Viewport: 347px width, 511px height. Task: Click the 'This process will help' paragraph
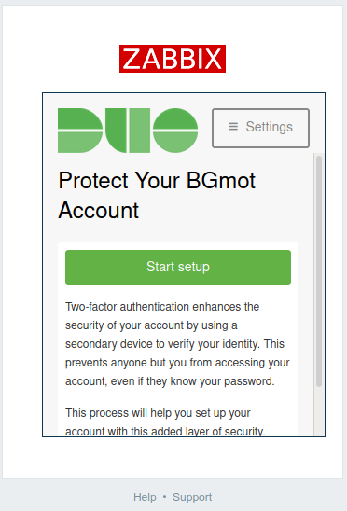[165, 422]
